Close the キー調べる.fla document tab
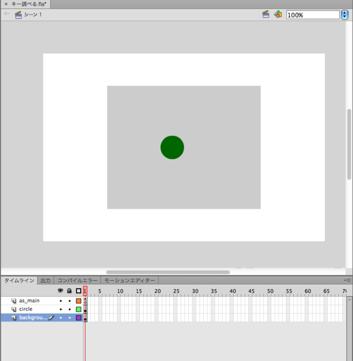353x361 pixels. click(6, 4)
